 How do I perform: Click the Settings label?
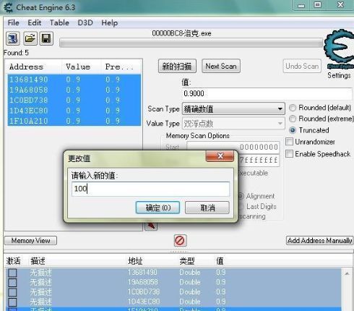pyautogui.click(x=339, y=75)
